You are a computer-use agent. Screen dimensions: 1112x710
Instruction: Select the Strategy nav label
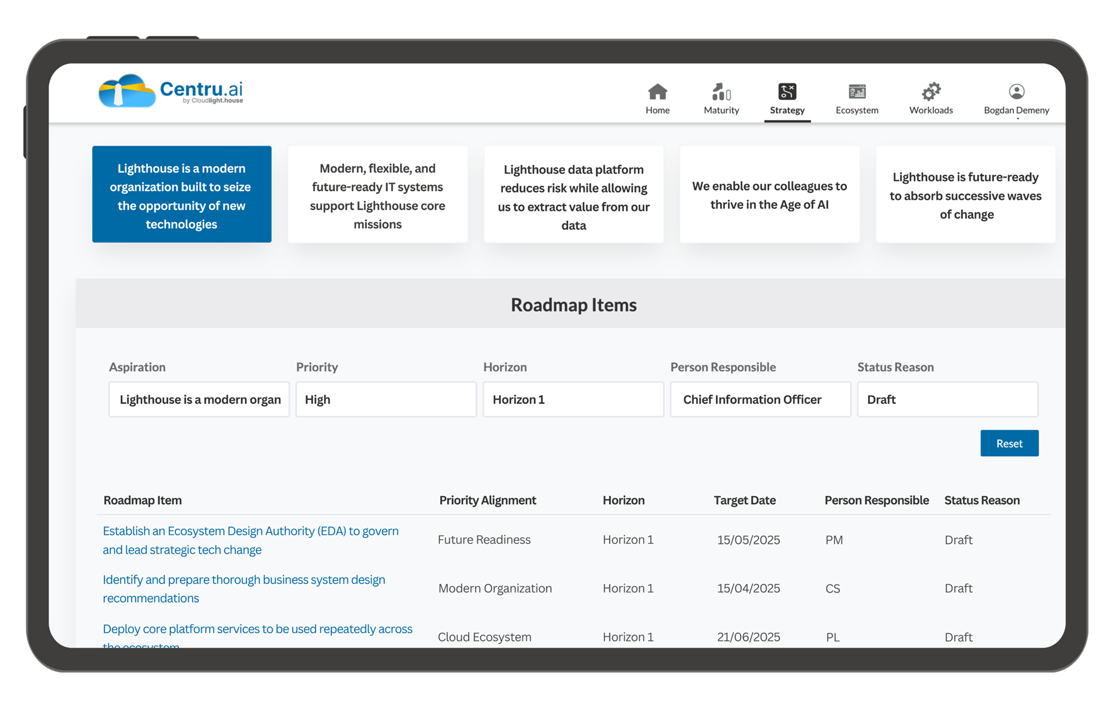pos(787,110)
